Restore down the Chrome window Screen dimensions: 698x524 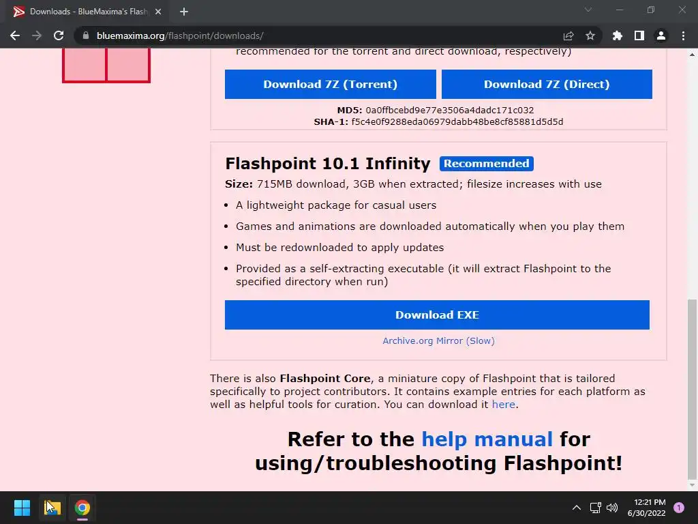point(651,10)
